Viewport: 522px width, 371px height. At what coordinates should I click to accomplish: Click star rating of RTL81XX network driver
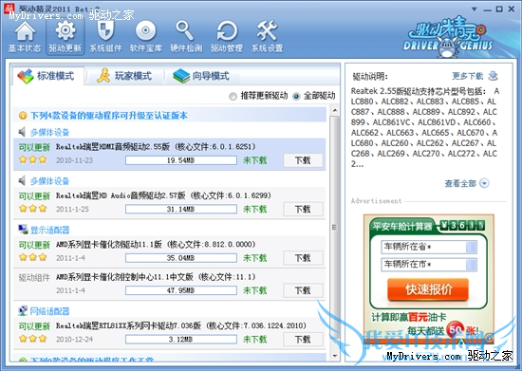tap(32, 339)
